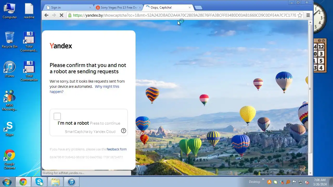Screen dimensions: 333x187
Task: Click the Yandex logo
Action: click(61, 46)
